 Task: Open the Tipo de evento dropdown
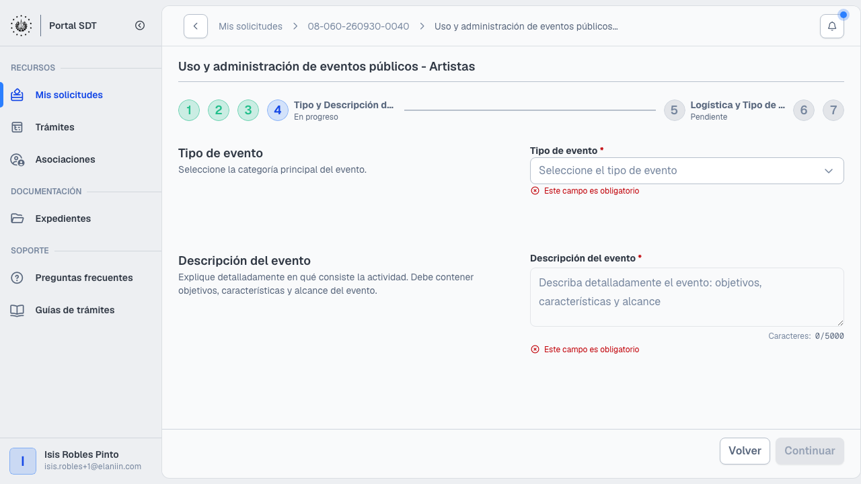click(687, 171)
